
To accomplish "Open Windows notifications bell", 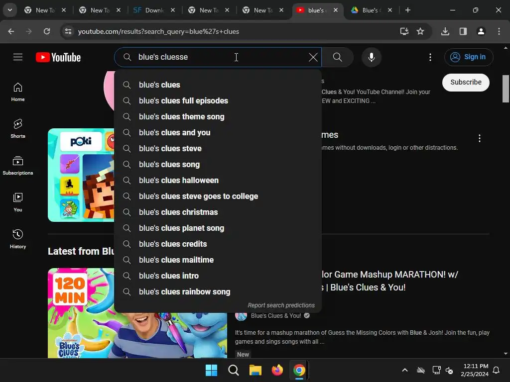I will (496, 370).
